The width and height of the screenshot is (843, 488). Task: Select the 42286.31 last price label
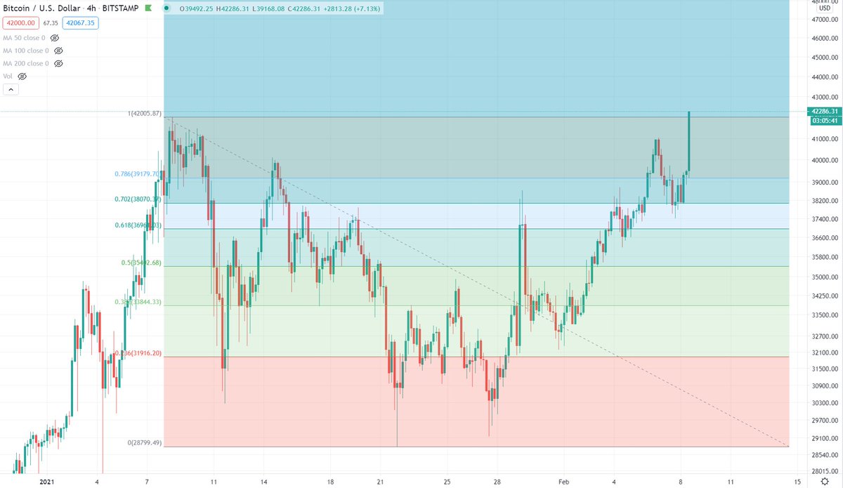pyautogui.click(x=823, y=111)
